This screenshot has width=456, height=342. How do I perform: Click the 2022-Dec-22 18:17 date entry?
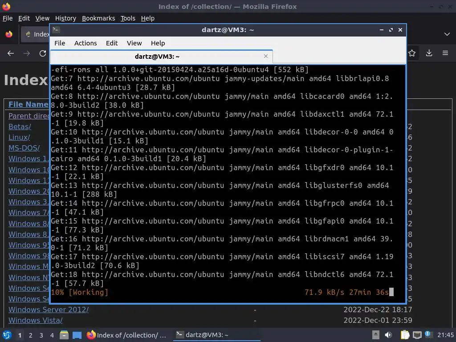click(x=378, y=310)
